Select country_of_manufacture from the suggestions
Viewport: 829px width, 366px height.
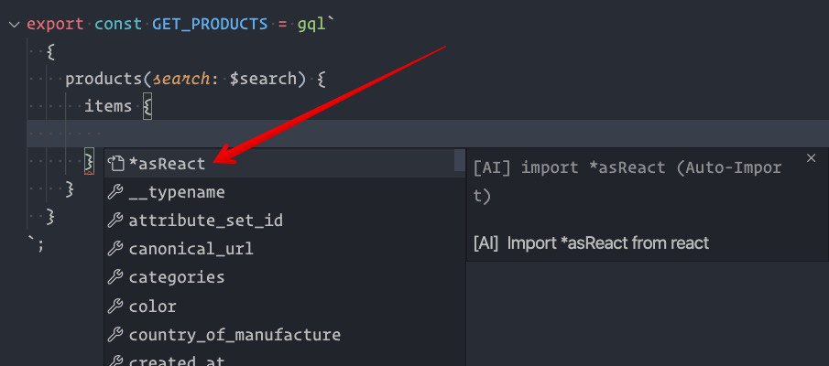click(285, 334)
